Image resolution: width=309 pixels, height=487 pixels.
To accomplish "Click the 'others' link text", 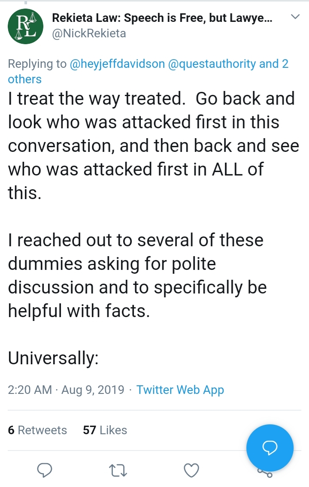I will click(x=24, y=79).
